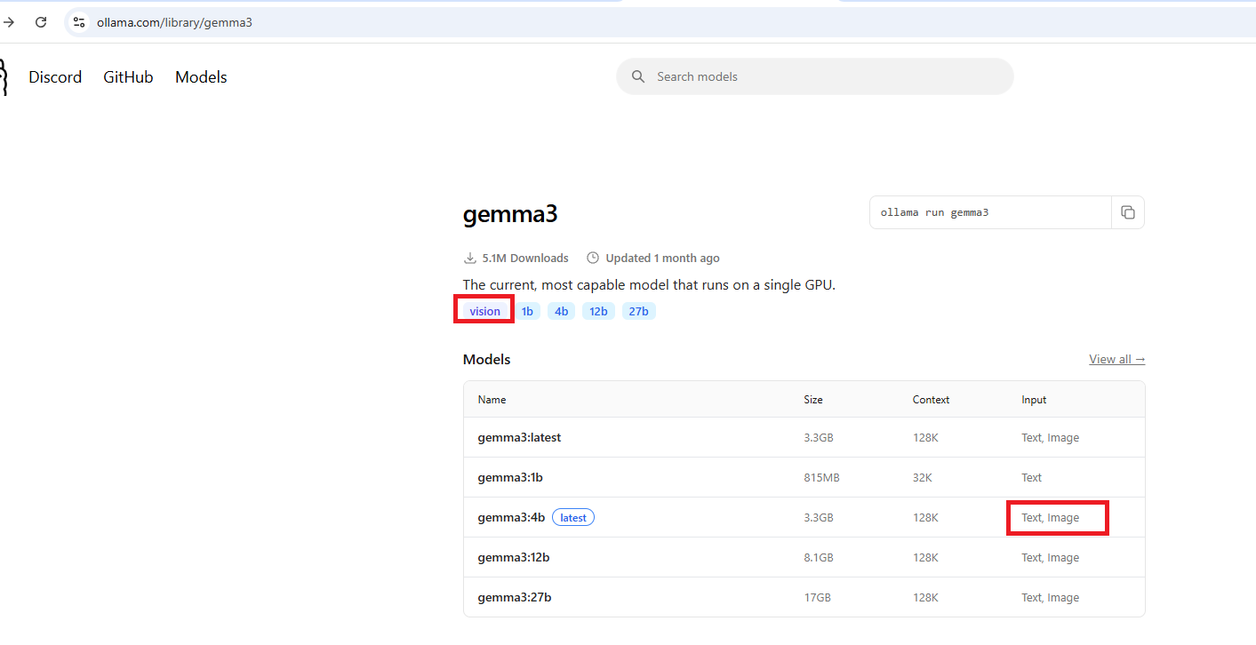The width and height of the screenshot is (1256, 645).
Task: Copy the ollama run gemma3 command
Action: point(1128,212)
